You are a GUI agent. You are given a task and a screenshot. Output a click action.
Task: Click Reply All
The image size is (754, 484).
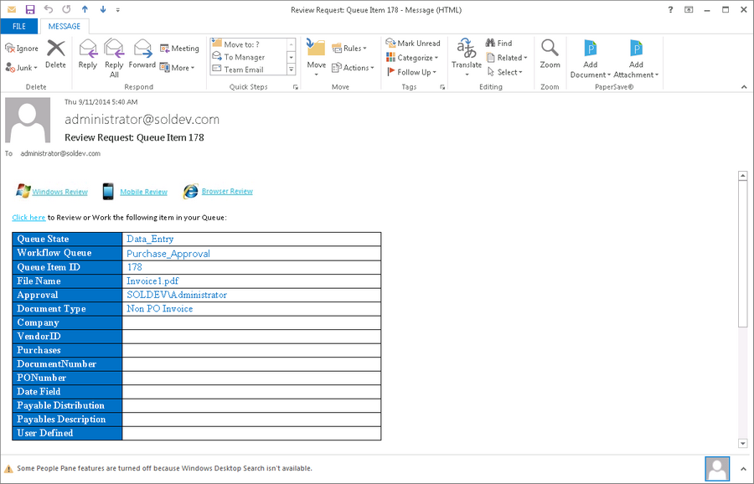click(x=114, y=58)
